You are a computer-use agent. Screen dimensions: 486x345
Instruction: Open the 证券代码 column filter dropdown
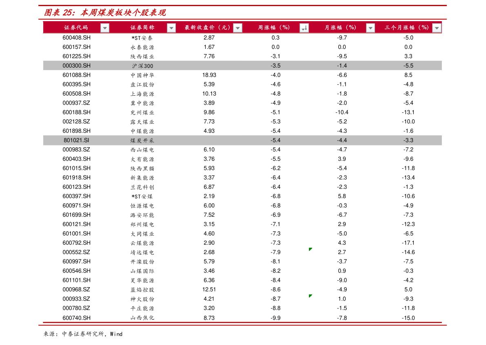pos(105,28)
